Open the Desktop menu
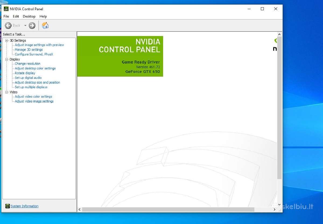323x224 pixels. click(x=29, y=16)
